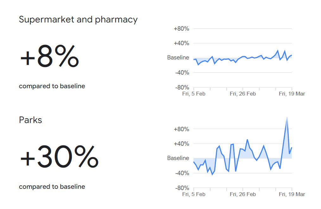This screenshot has width=321, height=209.
Task: Click the -80% axis label on Parks chart
Action: click(x=181, y=188)
